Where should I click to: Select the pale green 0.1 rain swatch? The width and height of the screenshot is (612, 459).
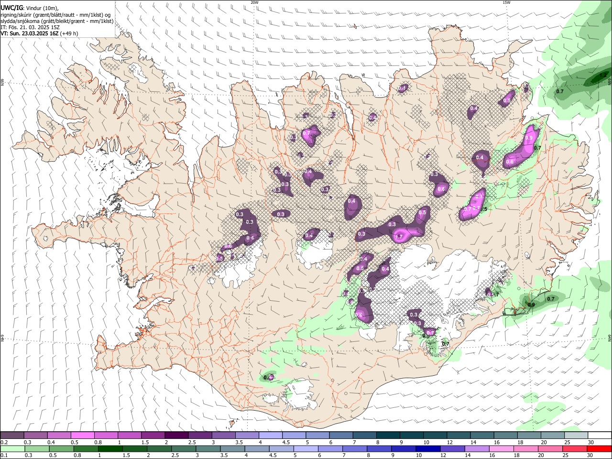coord(12,448)
